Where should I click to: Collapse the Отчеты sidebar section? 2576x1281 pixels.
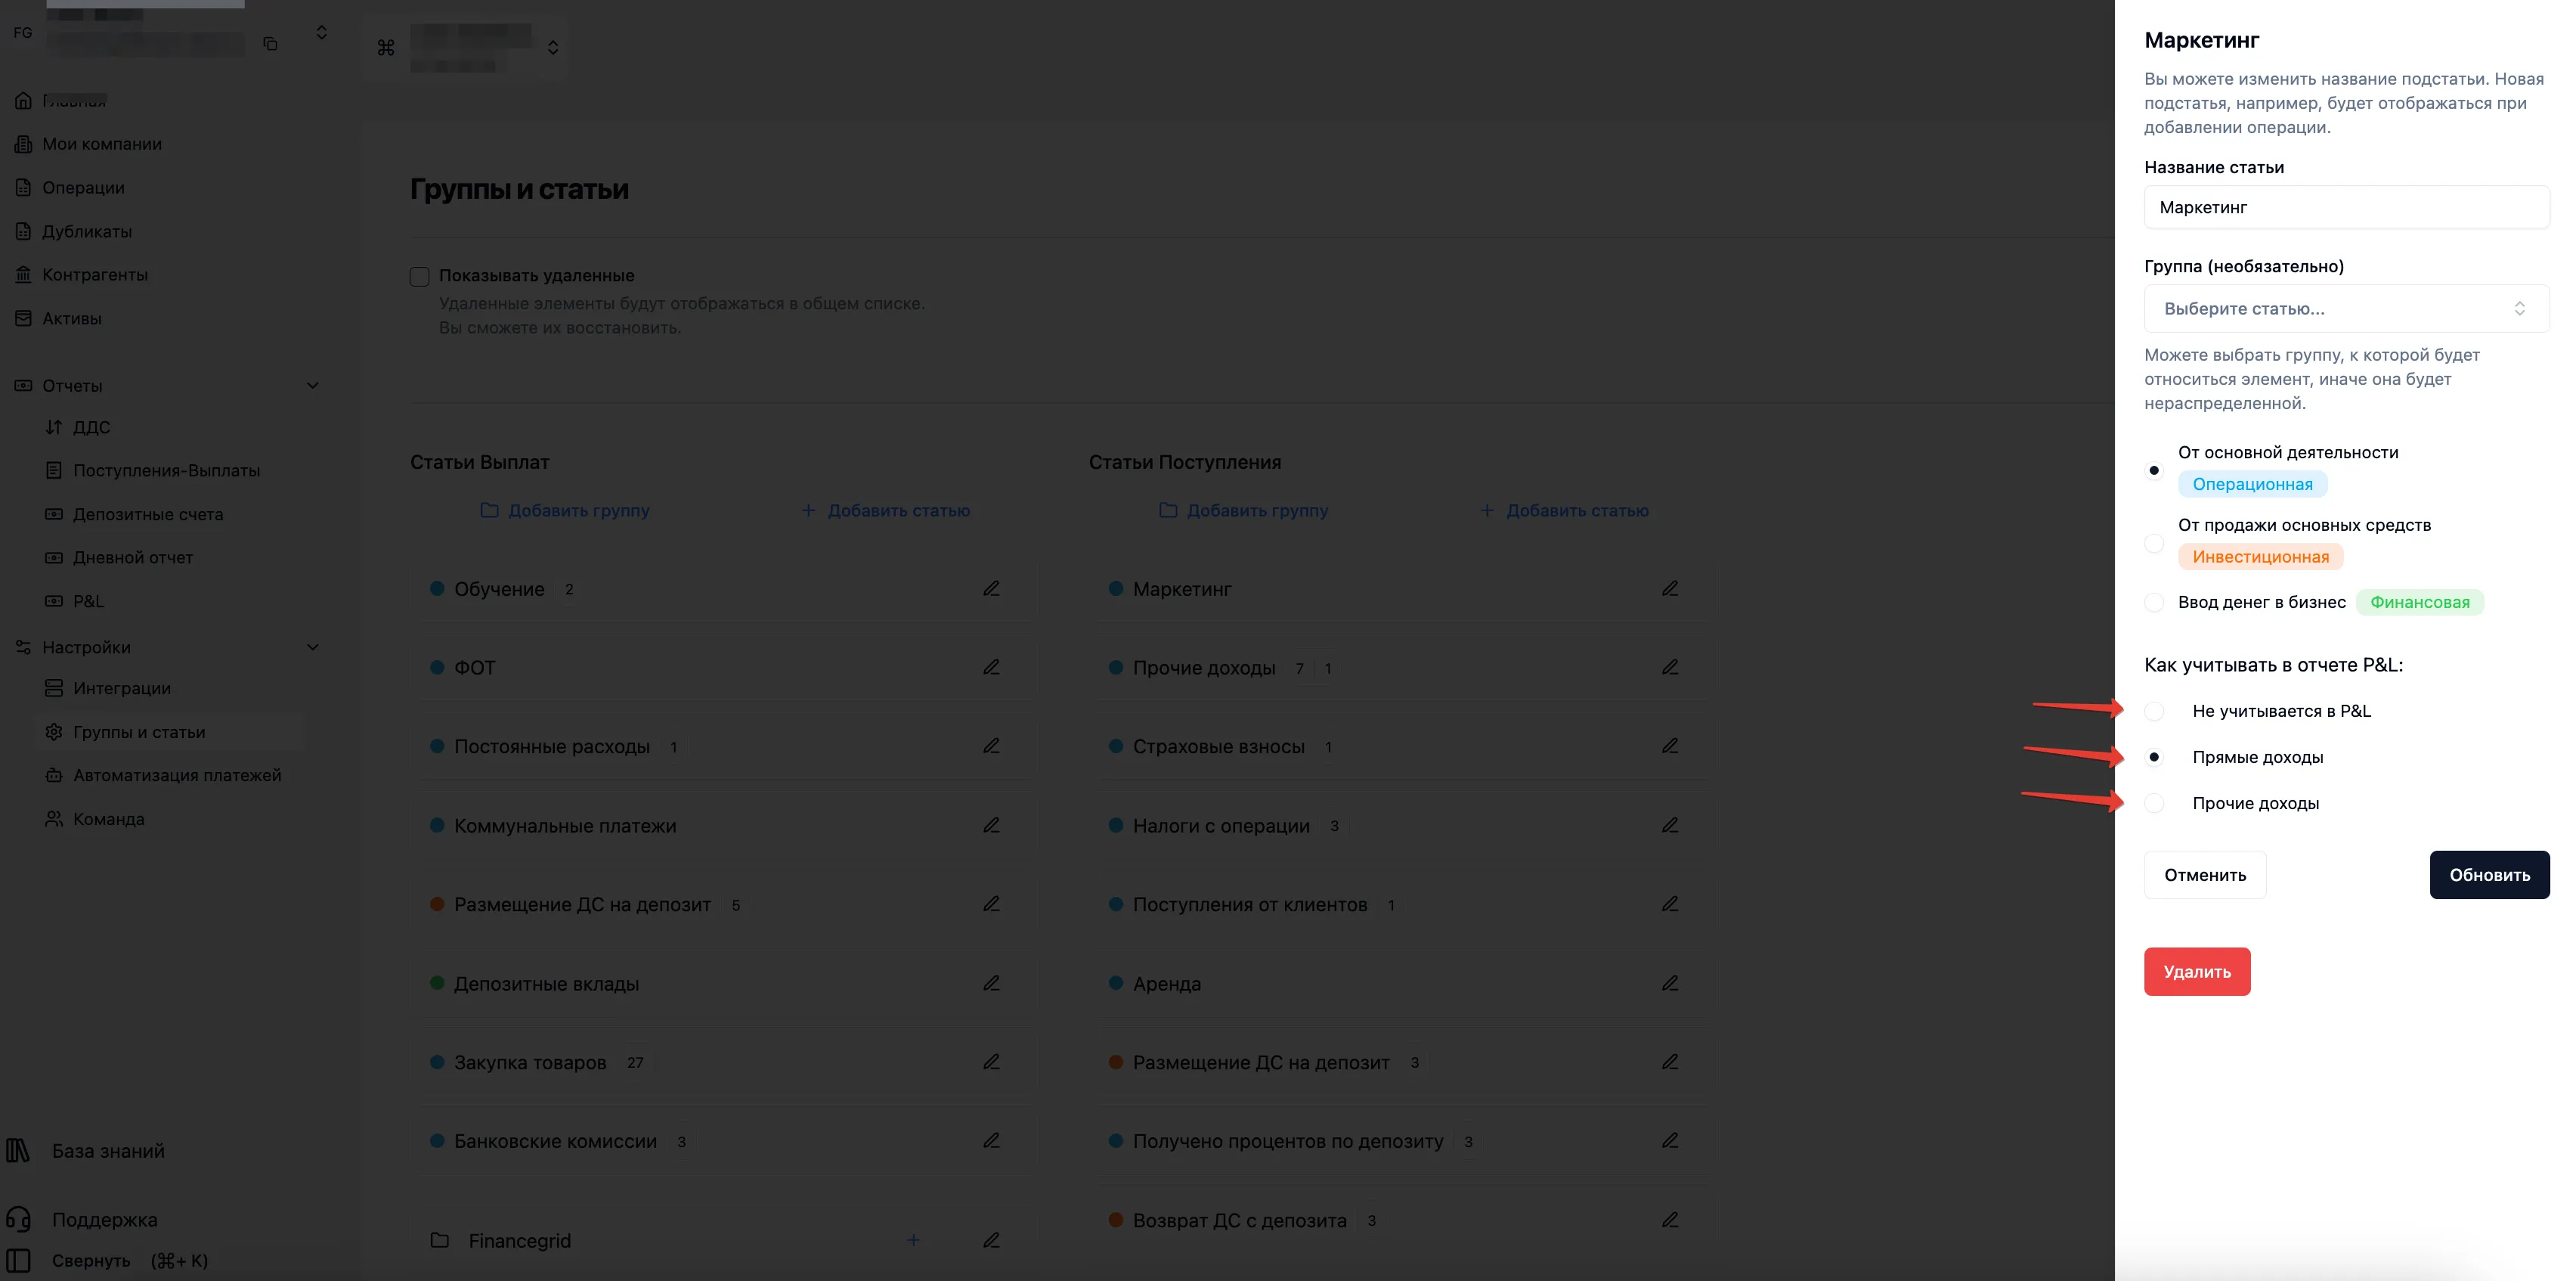[312, 386]
